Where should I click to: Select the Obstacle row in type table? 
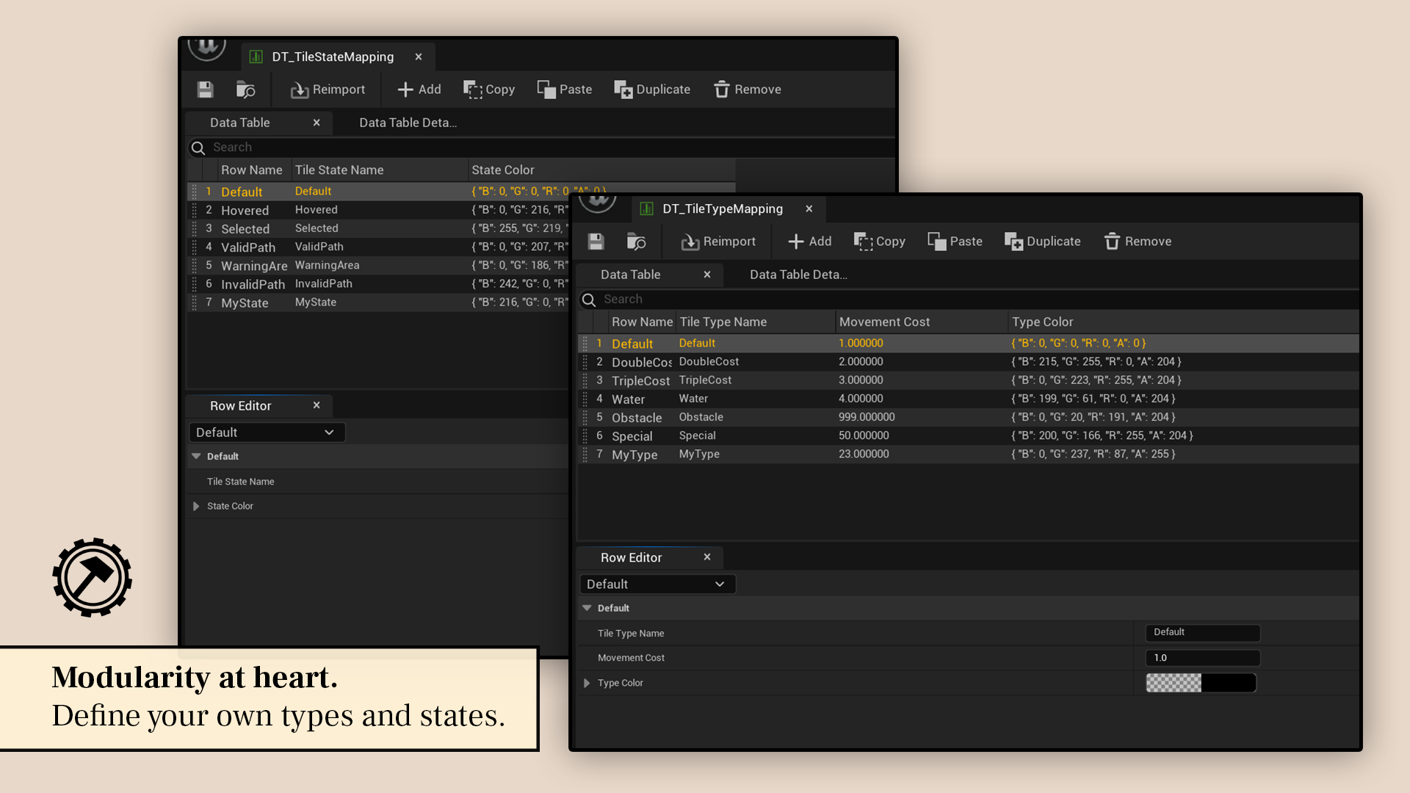click(x=637, y=417)
